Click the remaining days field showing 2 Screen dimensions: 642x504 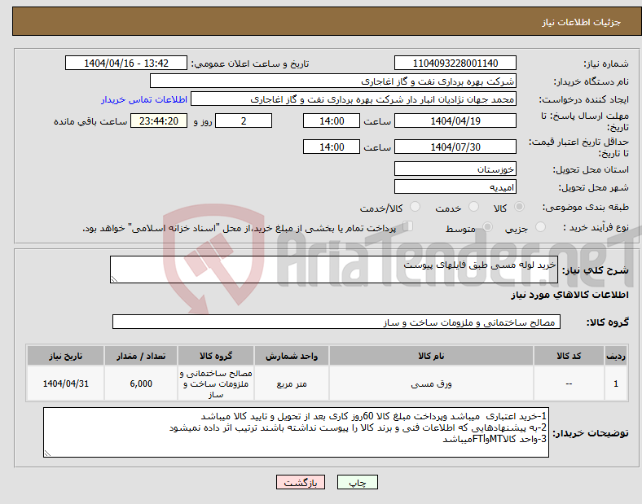244,121
